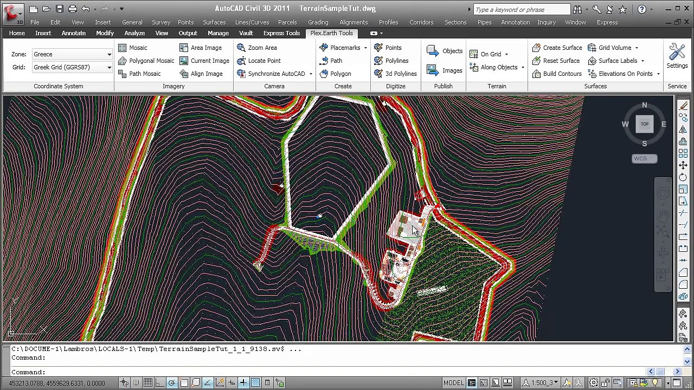Open the Zone dropdown showing Greece
The width and height of the screenshot is (694, 390).
click(72, 54)
